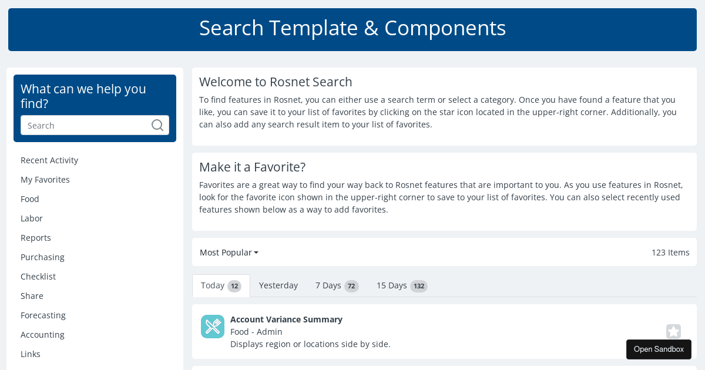Image resolution: width=705 pixels, height=370 pixels.
Task: Click the Make it a Favorite? heading
Action: point(252,167)
